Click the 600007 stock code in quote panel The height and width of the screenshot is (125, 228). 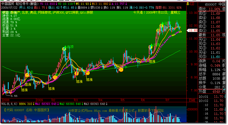coord(211,5)
